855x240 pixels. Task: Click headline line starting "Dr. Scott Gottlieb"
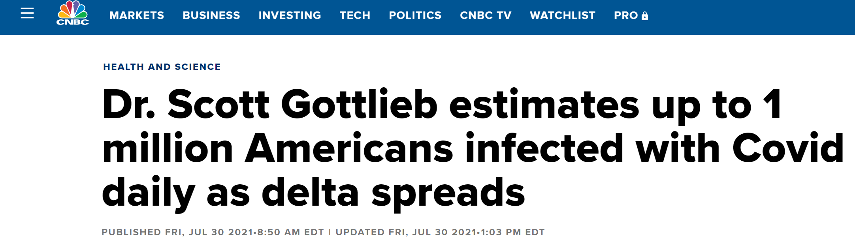coord(441,105)
